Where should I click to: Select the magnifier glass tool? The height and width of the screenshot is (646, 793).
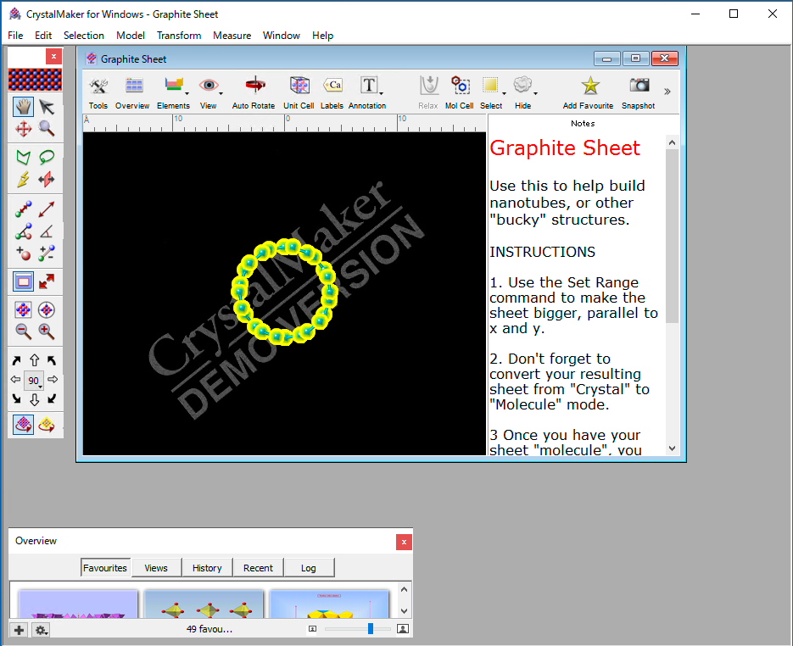coord(47,129)
